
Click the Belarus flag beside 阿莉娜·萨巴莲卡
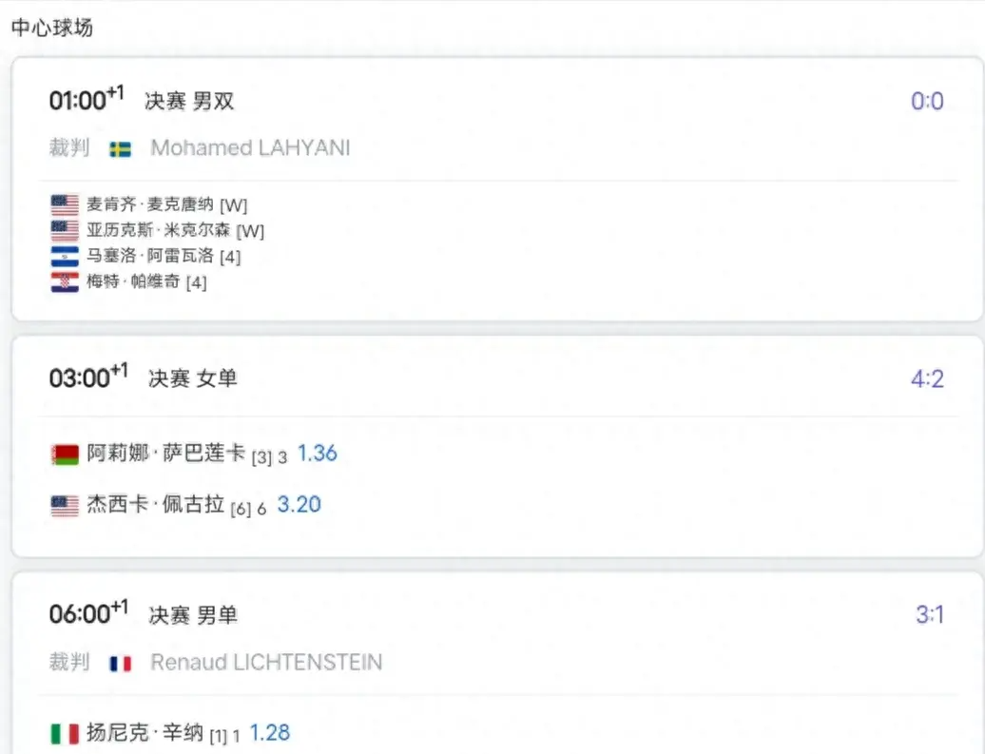coord(65,454)
